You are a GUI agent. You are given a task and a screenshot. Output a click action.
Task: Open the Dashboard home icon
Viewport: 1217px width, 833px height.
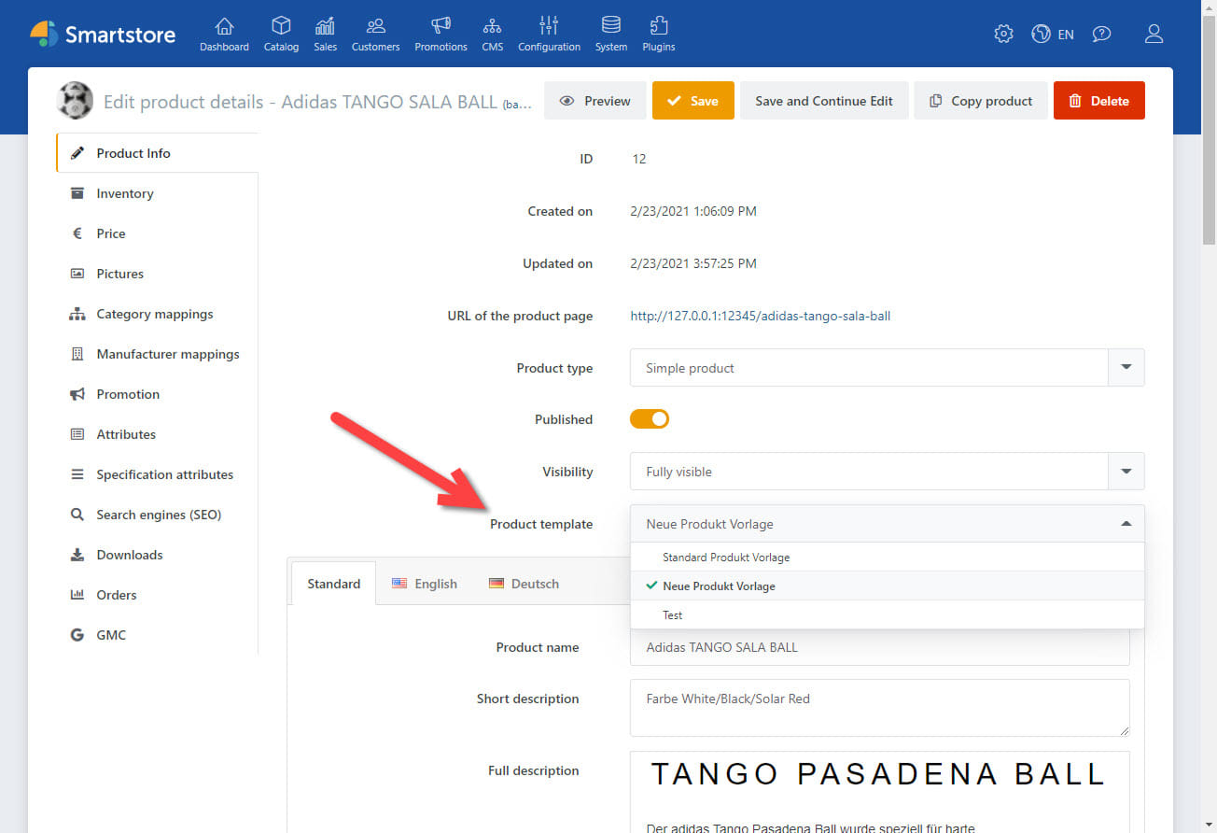coord(224,27)
